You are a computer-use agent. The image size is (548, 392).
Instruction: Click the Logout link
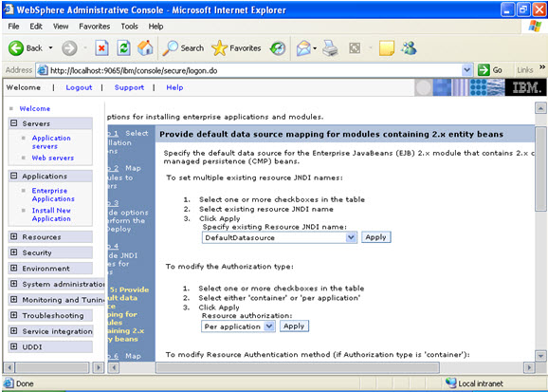(x=79, y=87)
